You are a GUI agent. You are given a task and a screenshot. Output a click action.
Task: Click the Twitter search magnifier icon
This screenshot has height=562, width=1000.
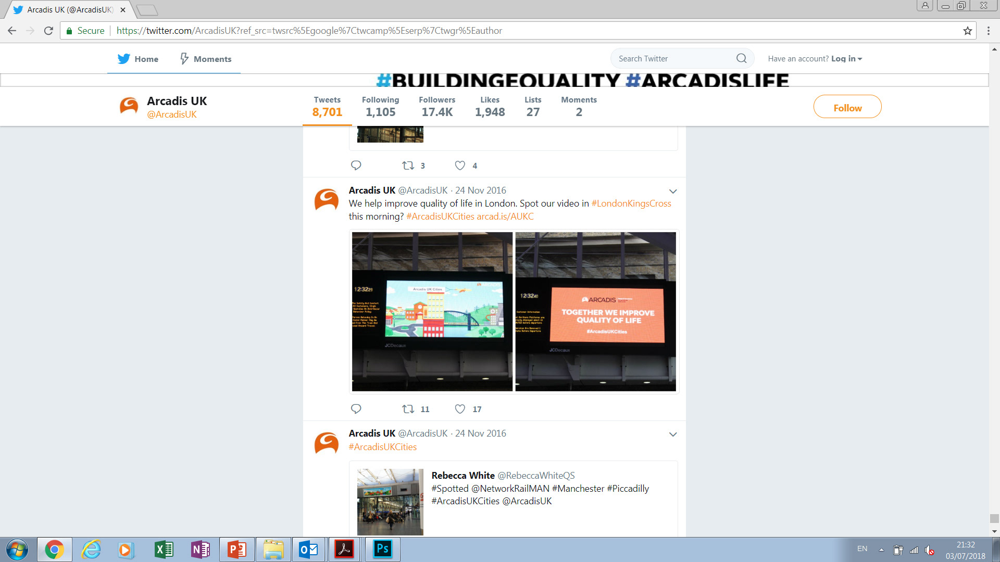pos(742,58)
